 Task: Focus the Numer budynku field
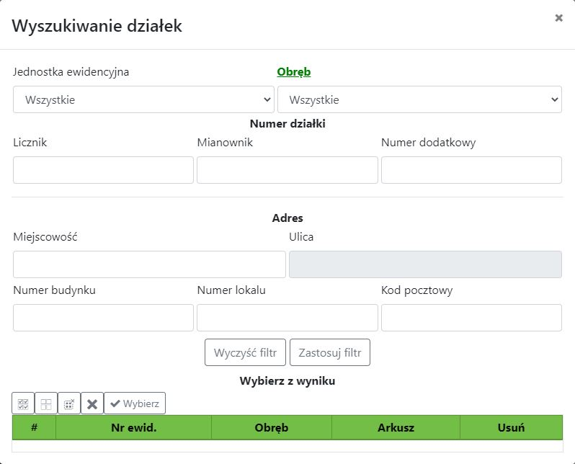(103, 318)
